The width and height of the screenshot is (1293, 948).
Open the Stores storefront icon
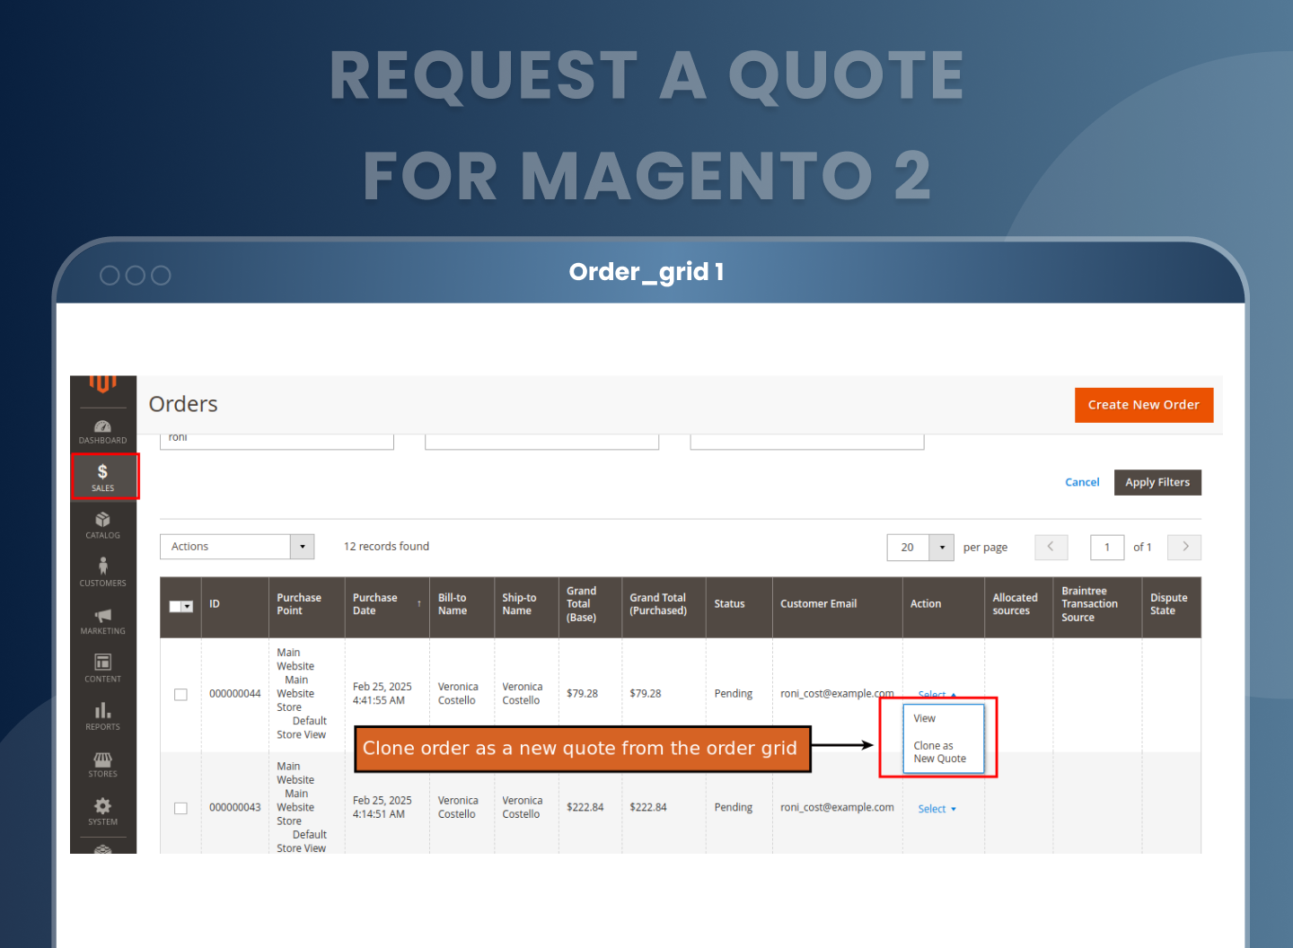(x=102, y=763)
